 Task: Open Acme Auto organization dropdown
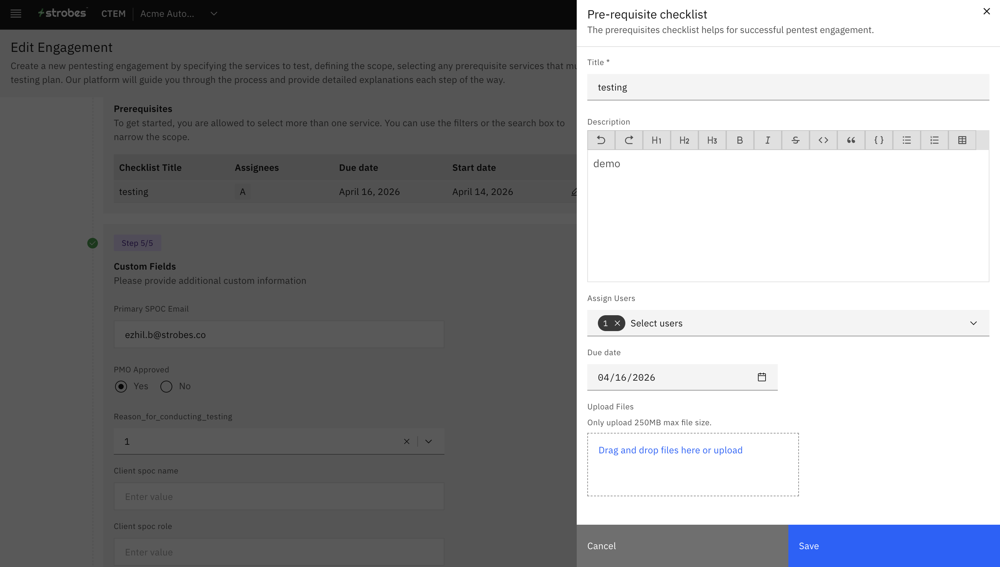tap(214, 14)
